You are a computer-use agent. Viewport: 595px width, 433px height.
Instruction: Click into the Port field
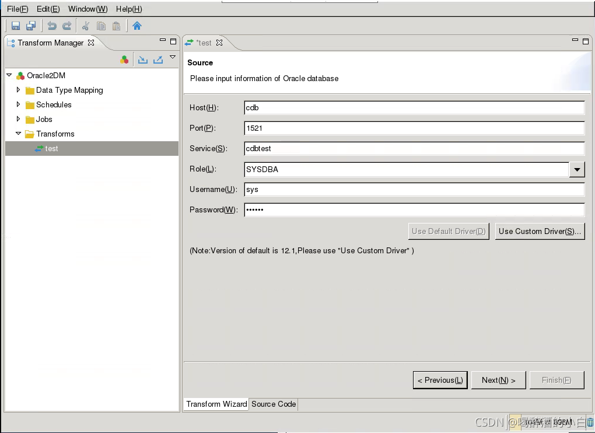tap(414, 128)
